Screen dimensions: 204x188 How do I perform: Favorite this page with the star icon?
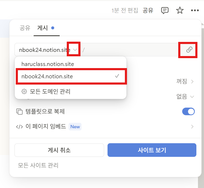pos(180,10)
